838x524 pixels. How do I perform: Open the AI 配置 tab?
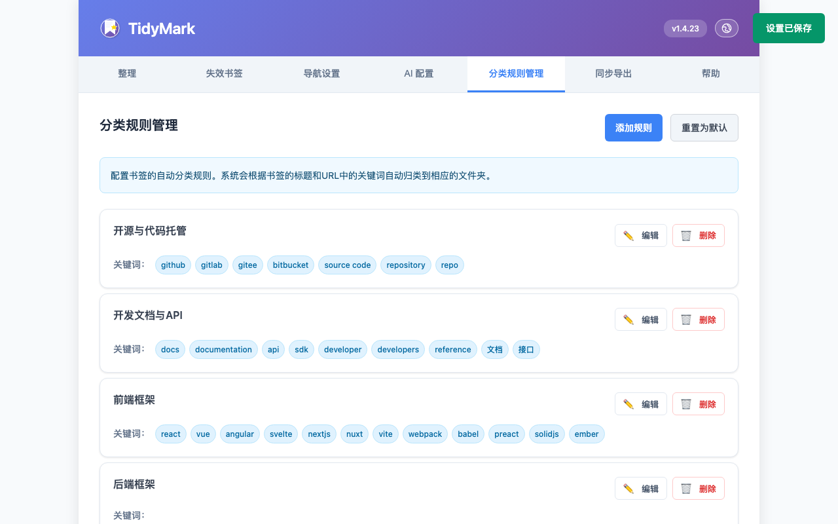click(x=418, y=74)
